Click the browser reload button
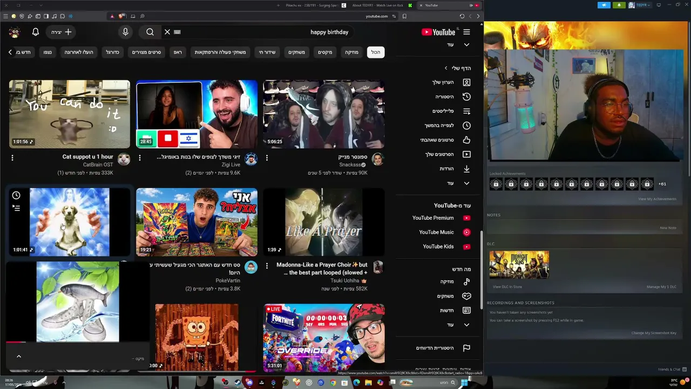This screenshot has height=389, width=691. pos(462,16)
